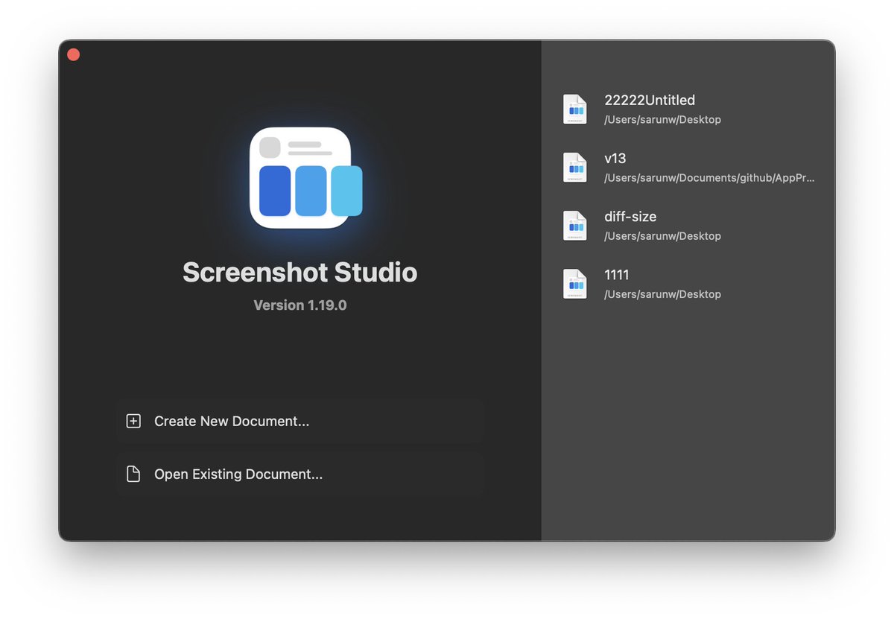Click the Desktop path under diff-size
Image resolution: width=894 pixels, height=619 pixels.
(x=662, y=236)
